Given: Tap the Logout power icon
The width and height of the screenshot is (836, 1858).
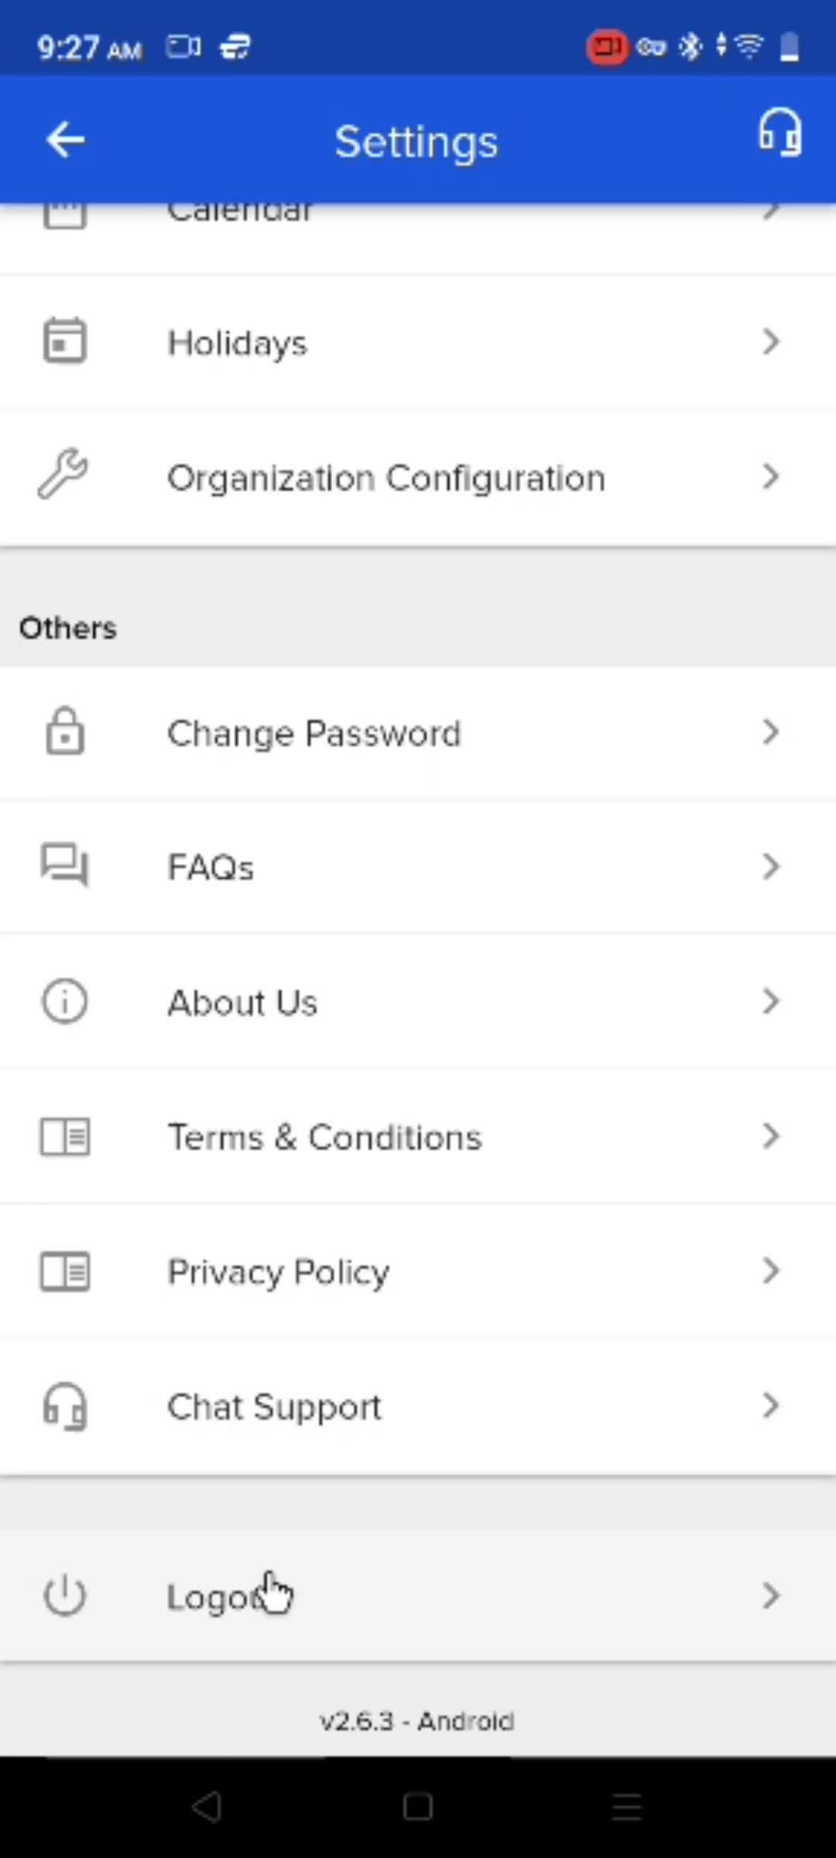Looking at the screenshot, I should (64, 1596).
